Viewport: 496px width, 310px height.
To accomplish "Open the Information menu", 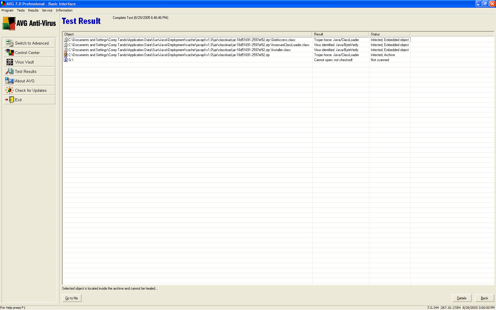I will 64,10.
